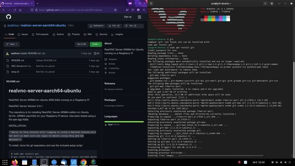Screen dimensions: 295x166
Task: Open the Security tab
Action: pos(101,35)
